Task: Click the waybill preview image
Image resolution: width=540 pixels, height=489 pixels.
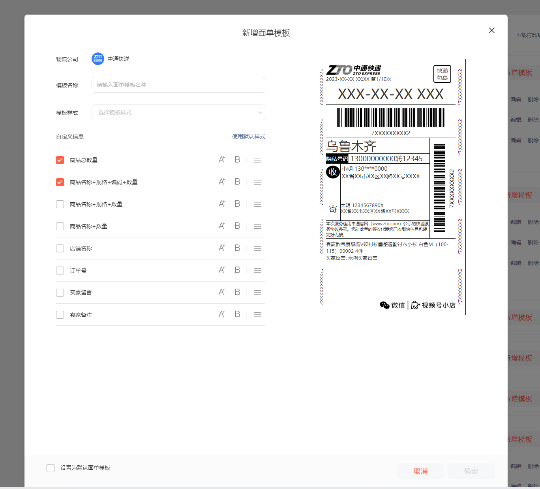Action: (390, 187)
